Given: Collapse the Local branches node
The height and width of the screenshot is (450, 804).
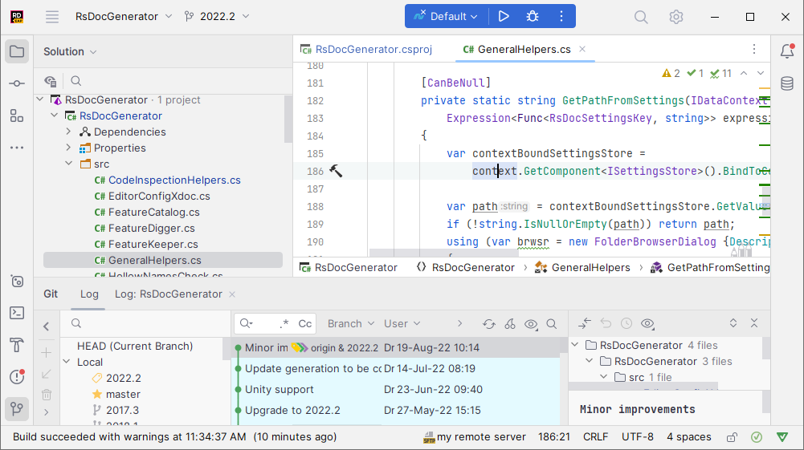Looking at the screenshot, I should pos(67,362).
